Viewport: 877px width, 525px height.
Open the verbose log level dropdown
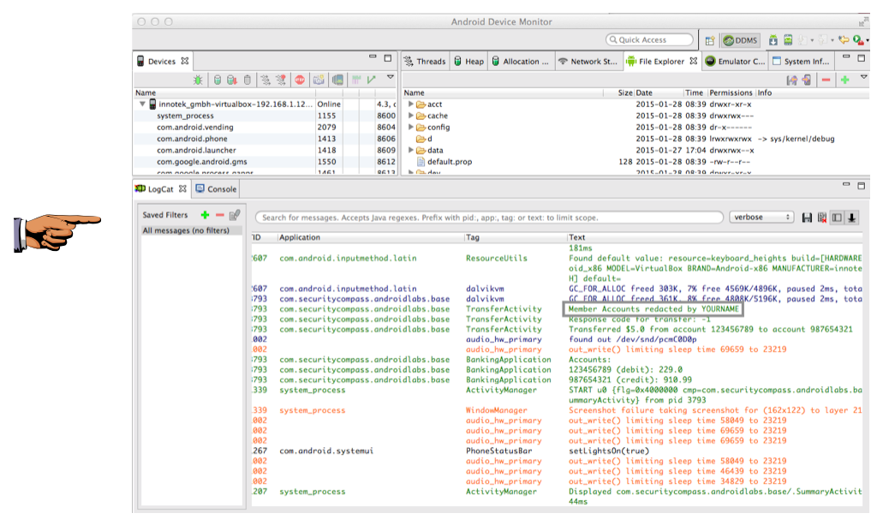pos(761,218)
